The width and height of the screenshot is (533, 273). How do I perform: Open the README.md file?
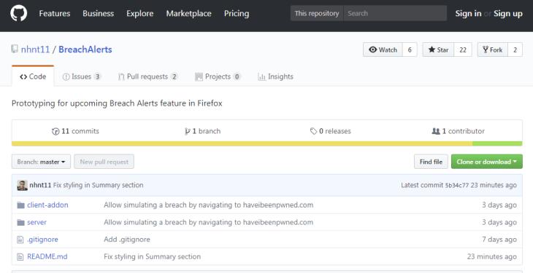(47, 257)
